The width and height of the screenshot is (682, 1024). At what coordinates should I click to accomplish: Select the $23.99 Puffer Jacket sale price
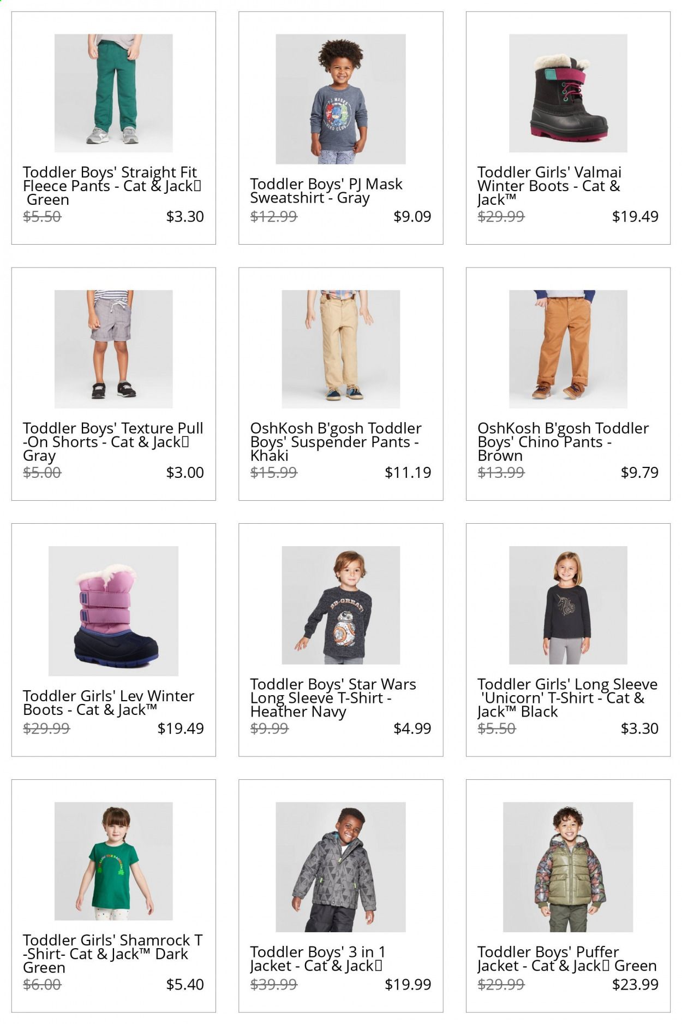coord(635,984)
